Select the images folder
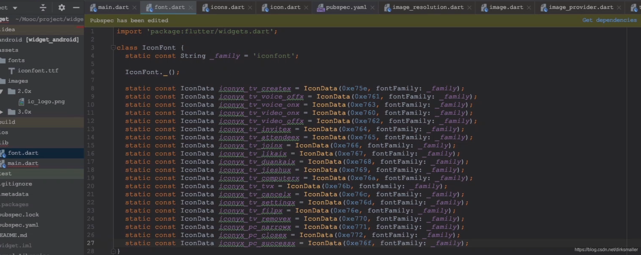Image resolution: width=641 pixels, height=255 pixels. point(18,81)
